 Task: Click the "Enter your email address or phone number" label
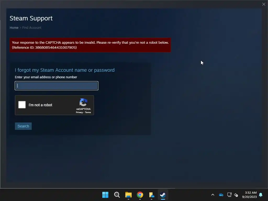point(46,77)
